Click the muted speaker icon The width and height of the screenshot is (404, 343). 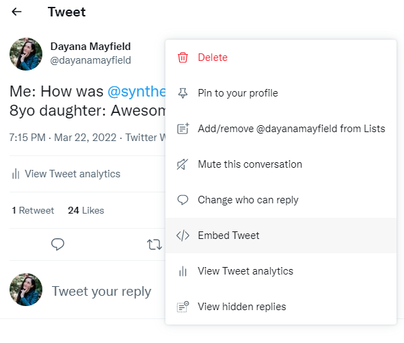point(183,164)
